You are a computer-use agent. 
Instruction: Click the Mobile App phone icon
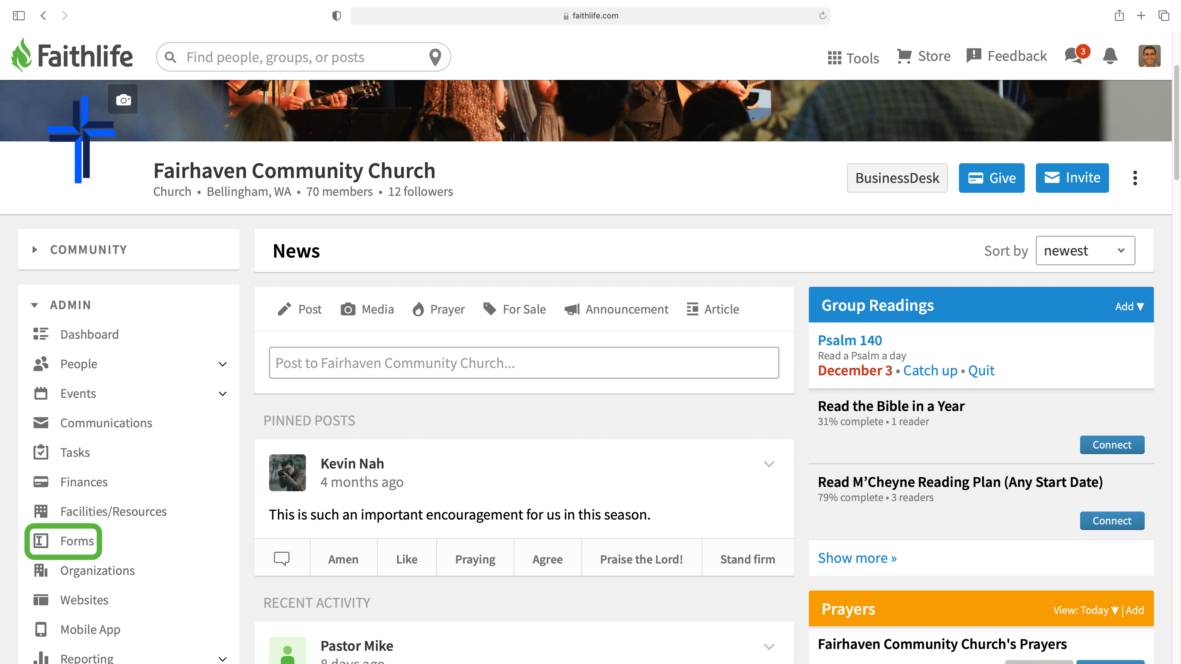pos(41,629)
